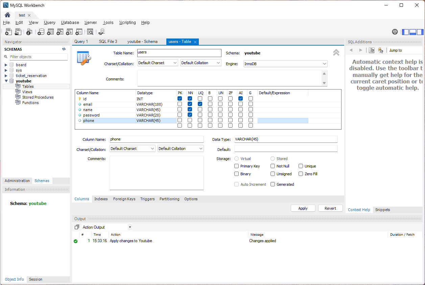Toggle the left sidebar panel icon

[x=405, y=32]
